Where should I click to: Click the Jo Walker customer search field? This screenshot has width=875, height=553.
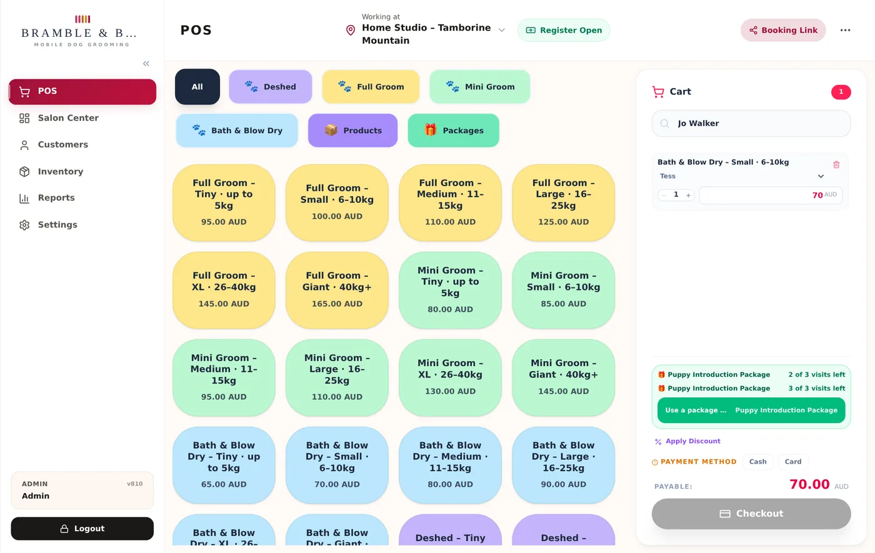[751, 124]
